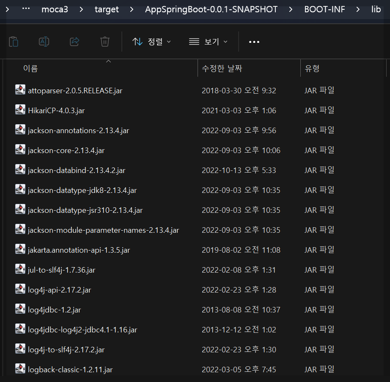Click JAR 파일 type of log4jdbc-1.2.jar row

(319, 310)
